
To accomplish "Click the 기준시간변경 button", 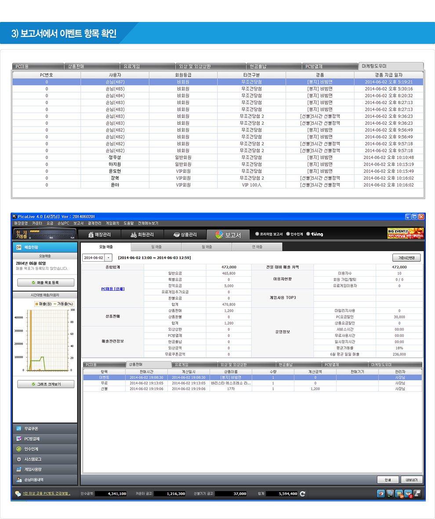I will tap(406, 258).
